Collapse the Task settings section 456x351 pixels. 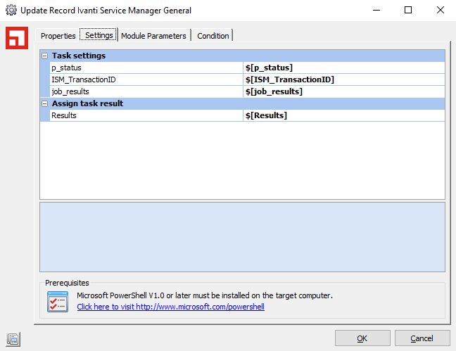click(44, 56)
